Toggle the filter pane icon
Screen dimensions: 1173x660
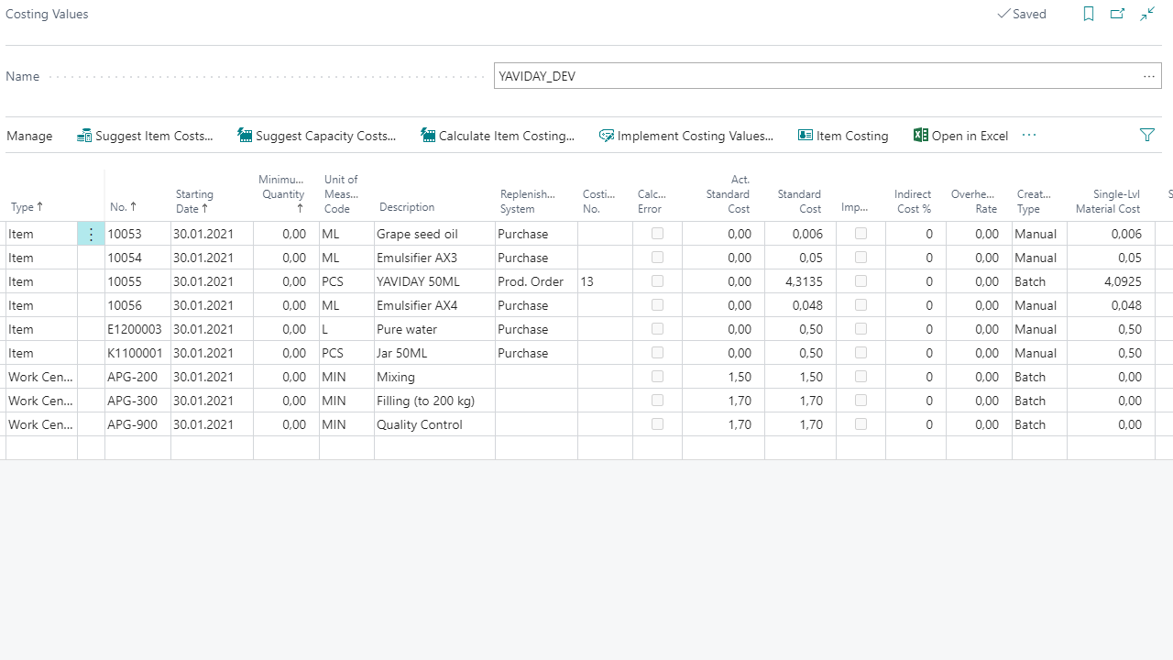coord(1147,136)
